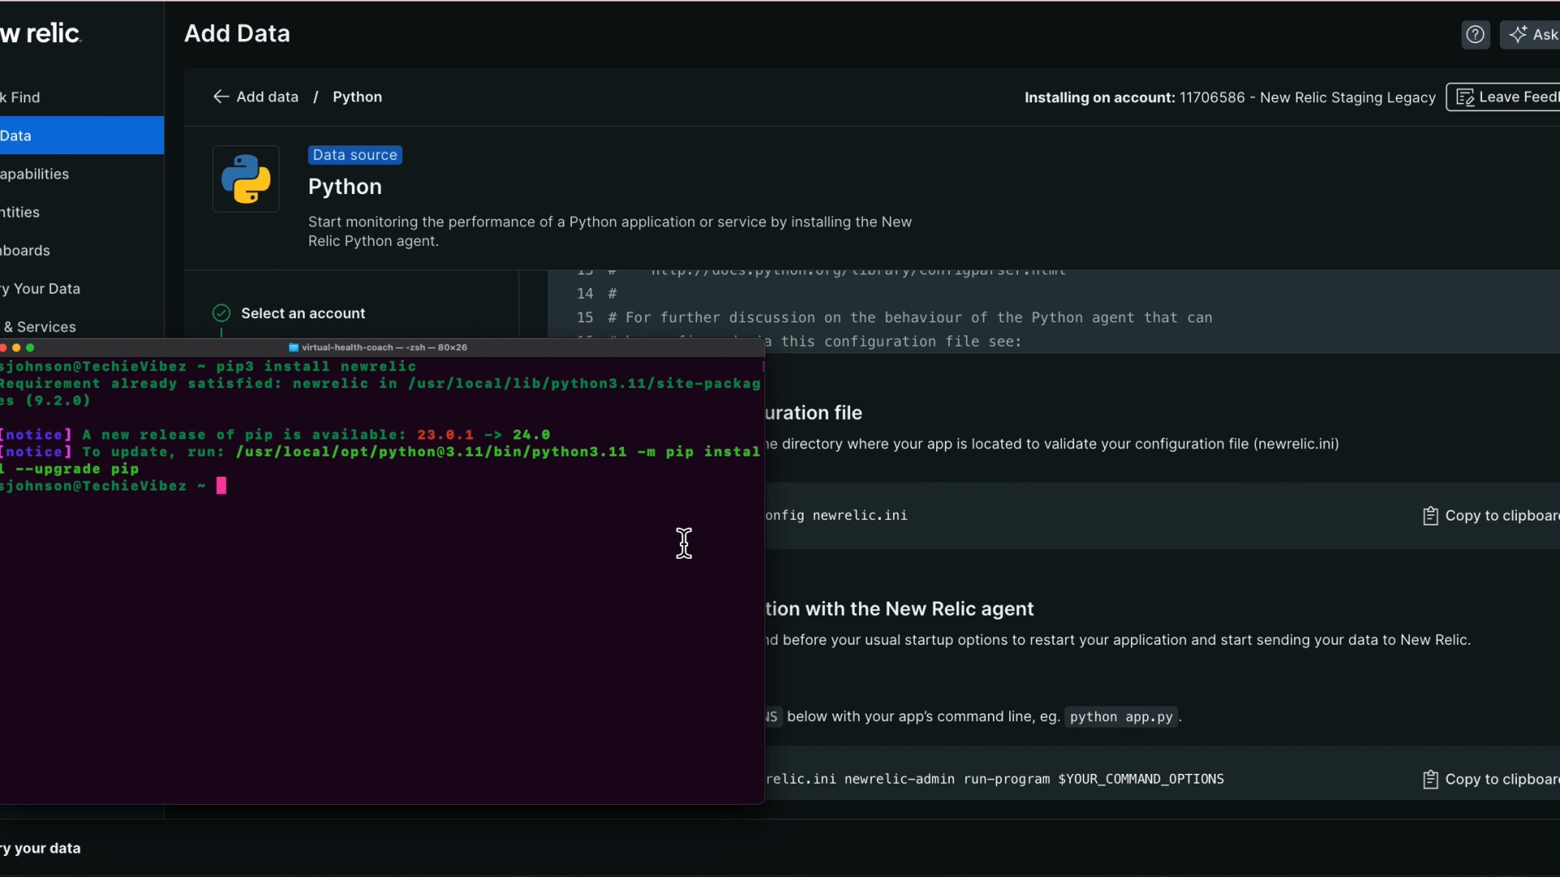1560x877 pixels.
Task: Click the terminal title folder icon
Action: tap(294, 348)
